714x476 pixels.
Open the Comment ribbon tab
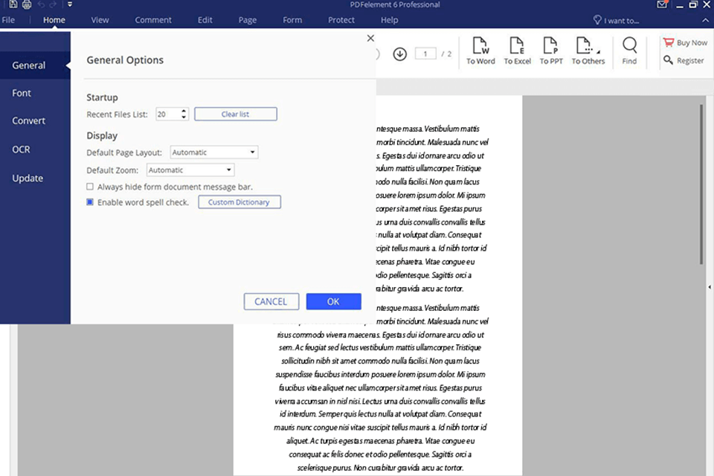coord(153,20)
